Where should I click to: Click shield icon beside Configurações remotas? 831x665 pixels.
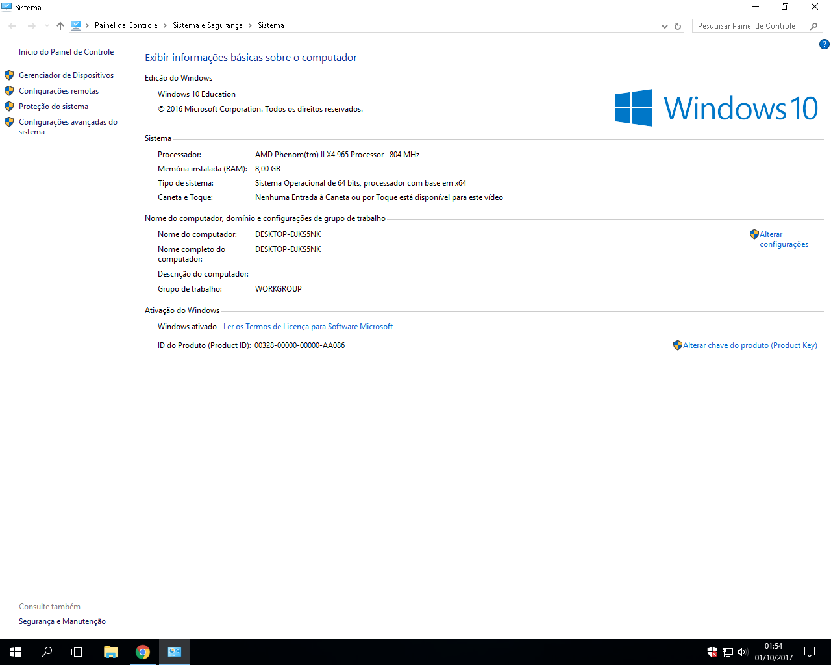click(x=9, y=91)
